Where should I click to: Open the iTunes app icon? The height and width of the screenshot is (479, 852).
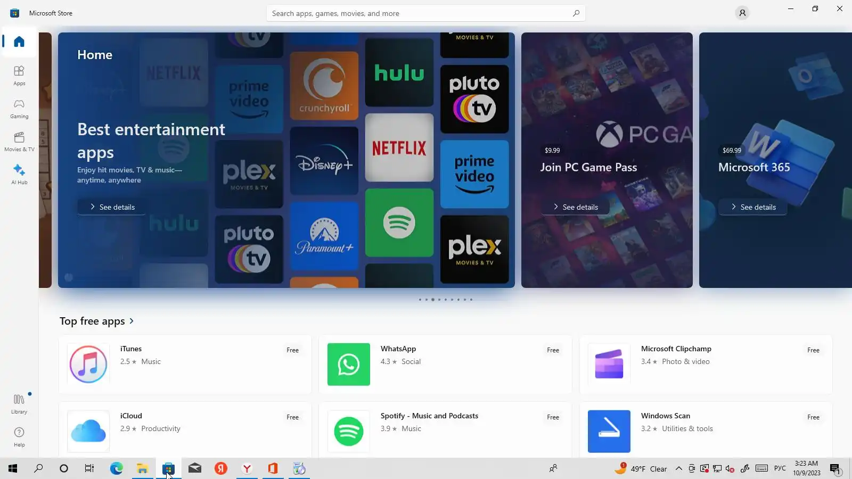click(x=88, y=365)
